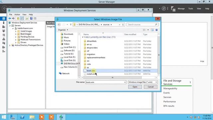Click the WDS toolbar Up folder icon

pos(18,18)
